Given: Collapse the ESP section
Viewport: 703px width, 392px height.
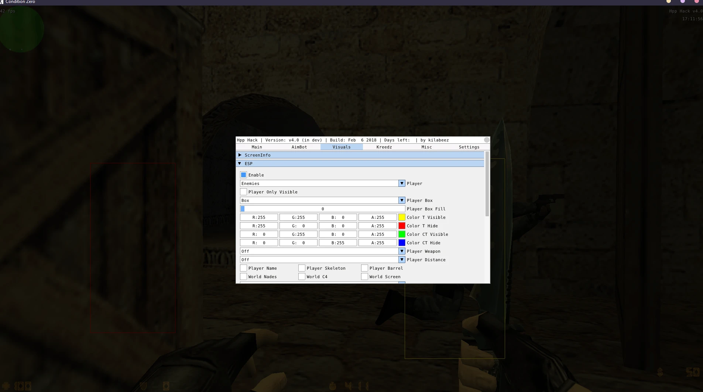Looking at the screenshot, I should point(360,164).
